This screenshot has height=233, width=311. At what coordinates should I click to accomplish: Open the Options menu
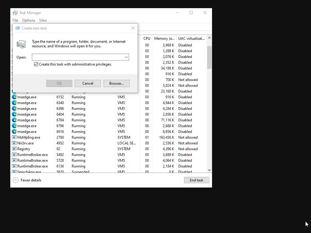point(29,20)
